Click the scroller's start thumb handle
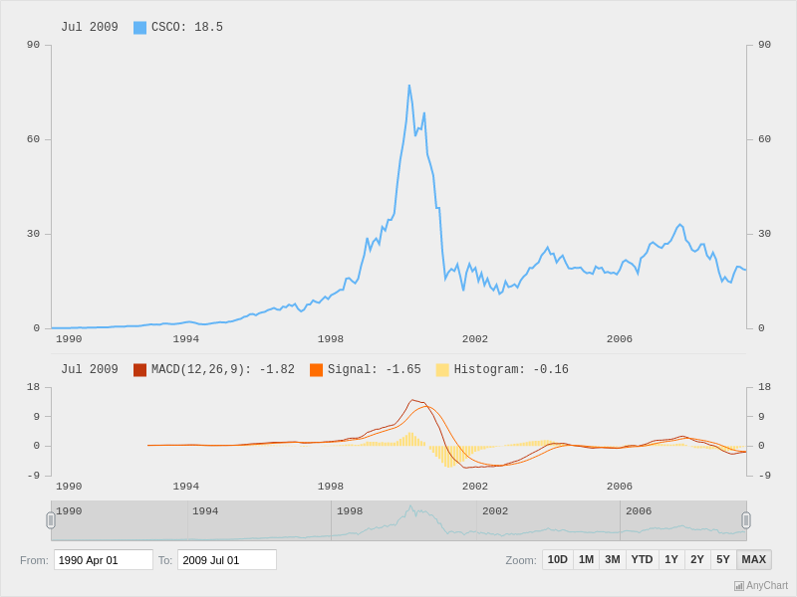The image size is (797, 597). point(51,520)
